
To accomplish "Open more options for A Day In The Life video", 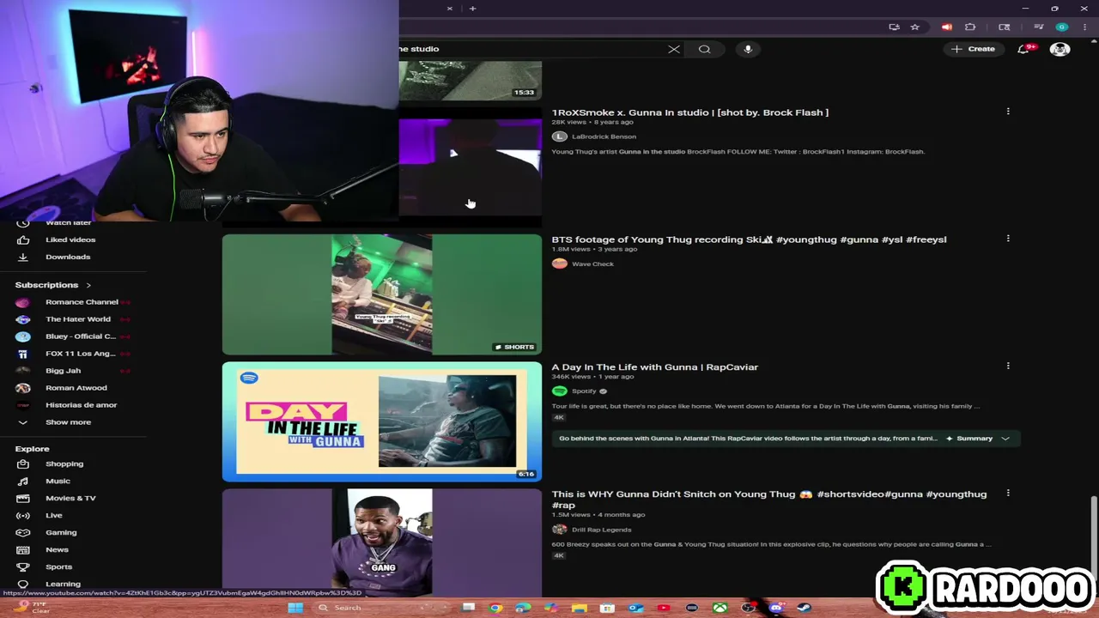I will pyautogui.click(x=1008, y=367).
